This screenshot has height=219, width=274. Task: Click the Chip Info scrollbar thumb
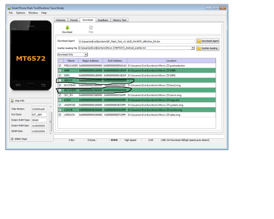click(x=51, y=122)
